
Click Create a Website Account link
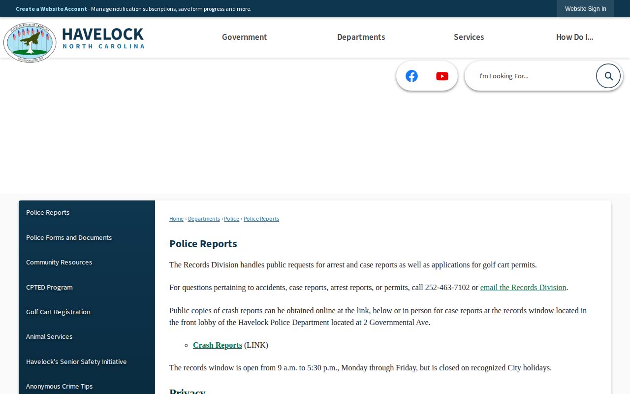51,9
